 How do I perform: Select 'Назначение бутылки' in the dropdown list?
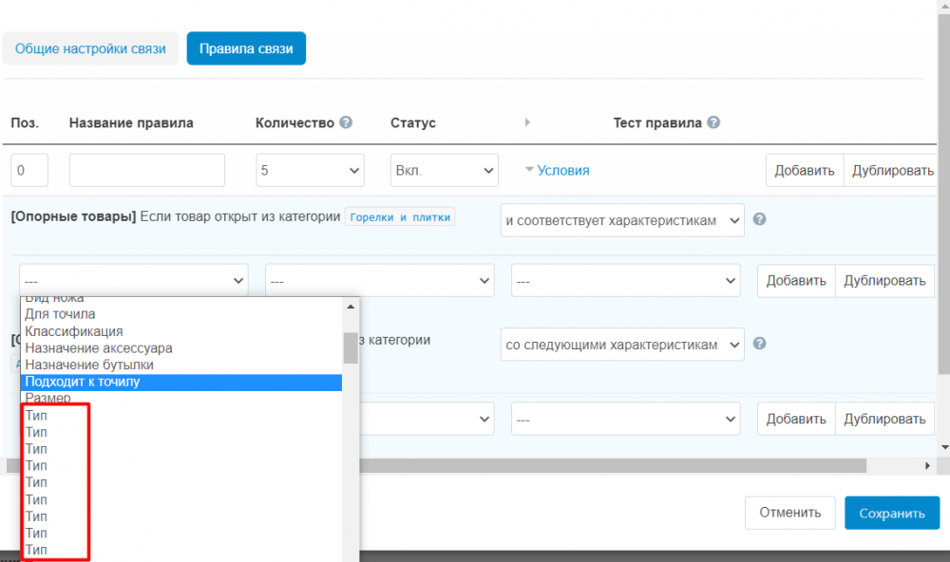pyautogui.click(x=89, y=365)
